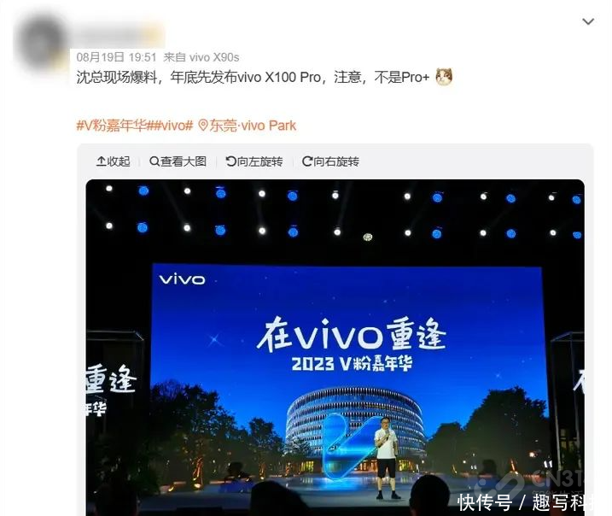Screen dimensions: 612x516
Task: Open the blurred username profile link
Action: point(117,36)
